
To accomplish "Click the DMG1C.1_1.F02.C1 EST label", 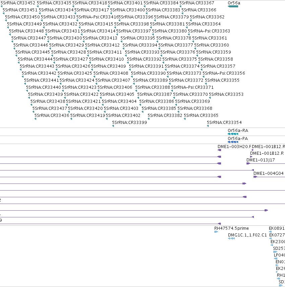I will click(247, 235).
